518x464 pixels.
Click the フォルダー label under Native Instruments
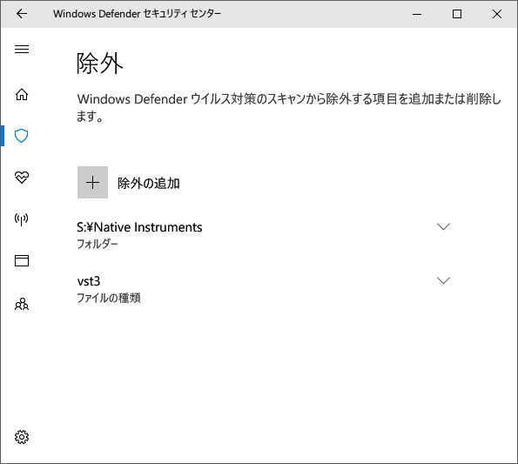click(98, 244)
